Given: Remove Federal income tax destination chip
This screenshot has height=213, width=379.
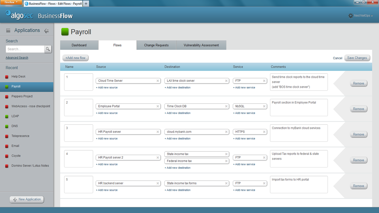Looking at the screenshot, I should click(226, 161).
